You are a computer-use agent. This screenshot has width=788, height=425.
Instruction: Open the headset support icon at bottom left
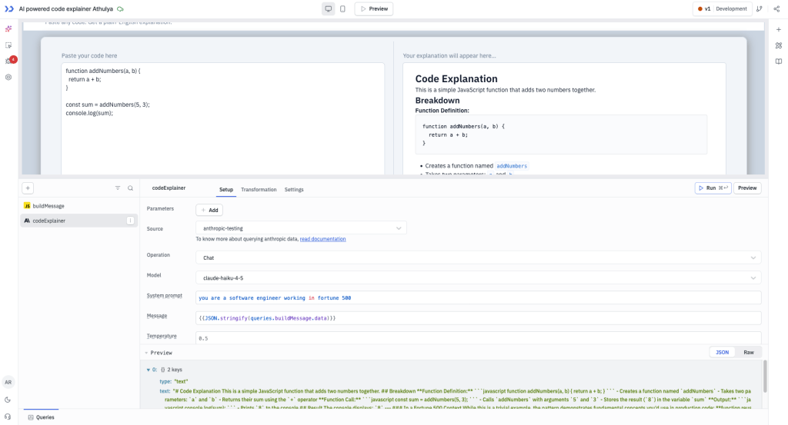8,417
